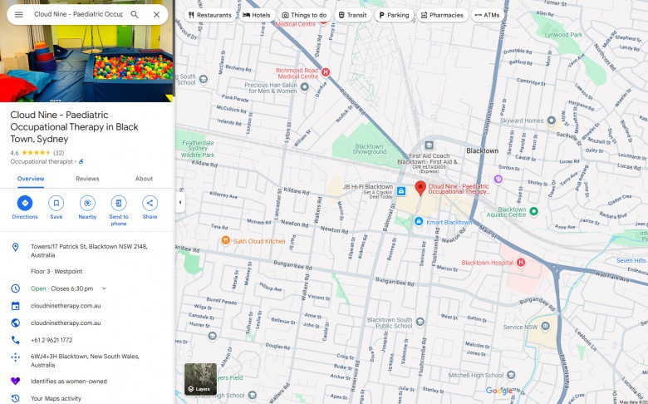Expand opening hours chevron

coord(104,288)
